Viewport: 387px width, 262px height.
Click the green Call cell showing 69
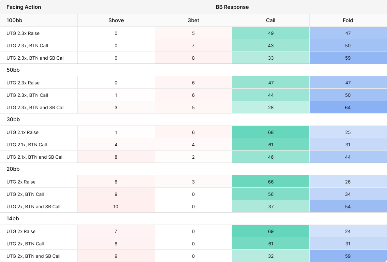(x=271, y=231)
